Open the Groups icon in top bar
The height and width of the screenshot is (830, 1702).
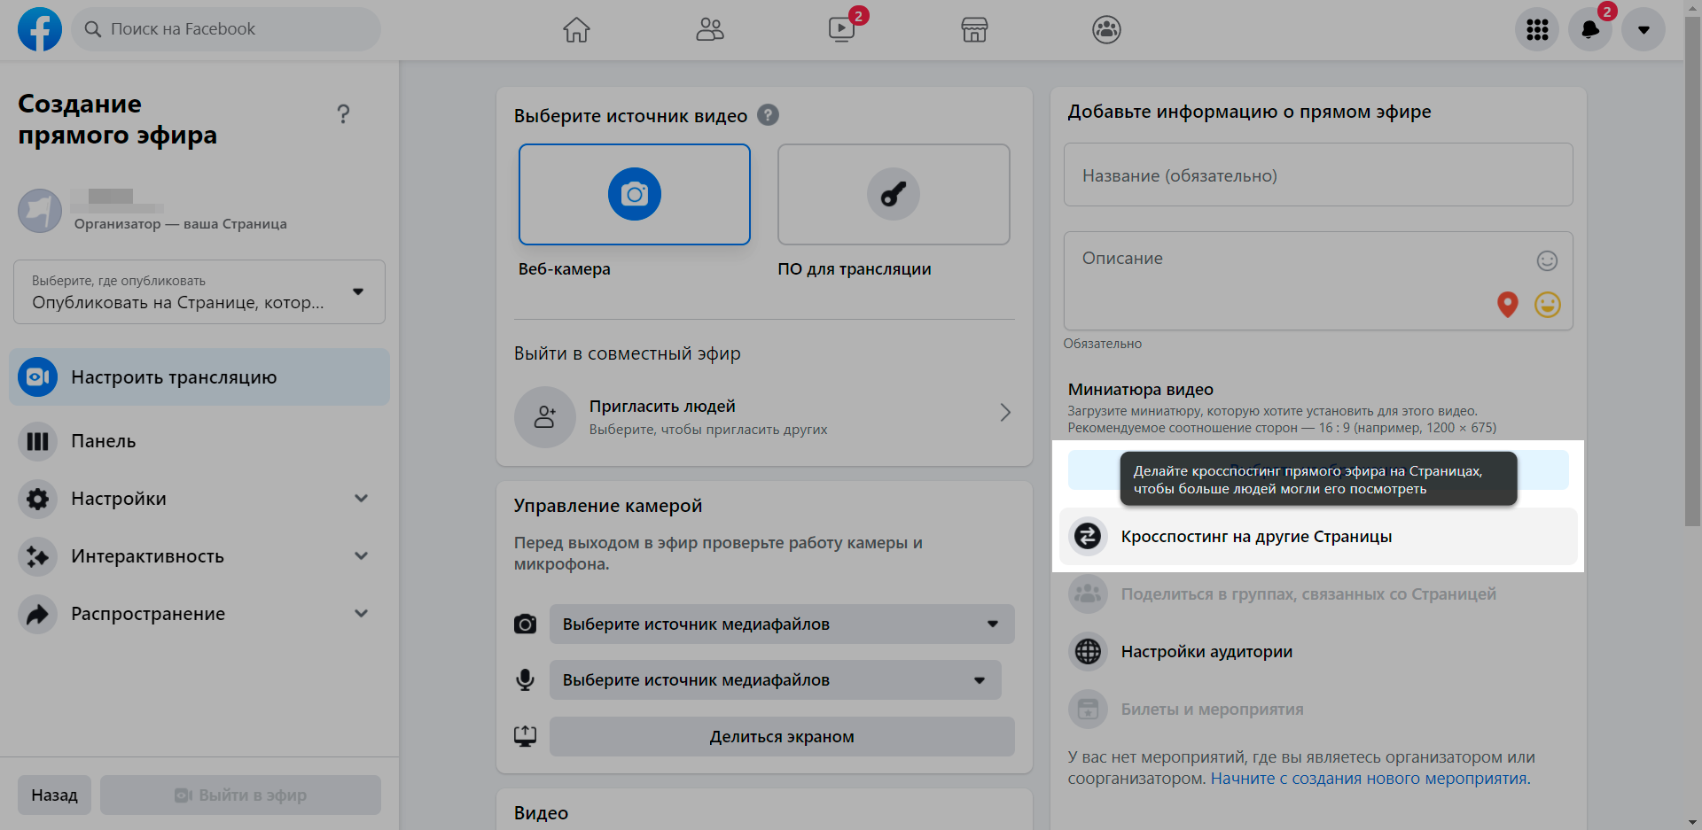tap(1106, 30)
